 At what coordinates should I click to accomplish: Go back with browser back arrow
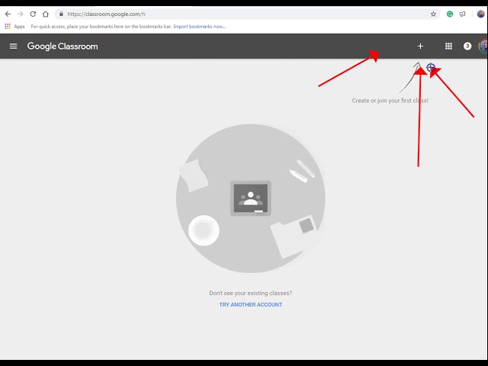click(x=8, y=14)
